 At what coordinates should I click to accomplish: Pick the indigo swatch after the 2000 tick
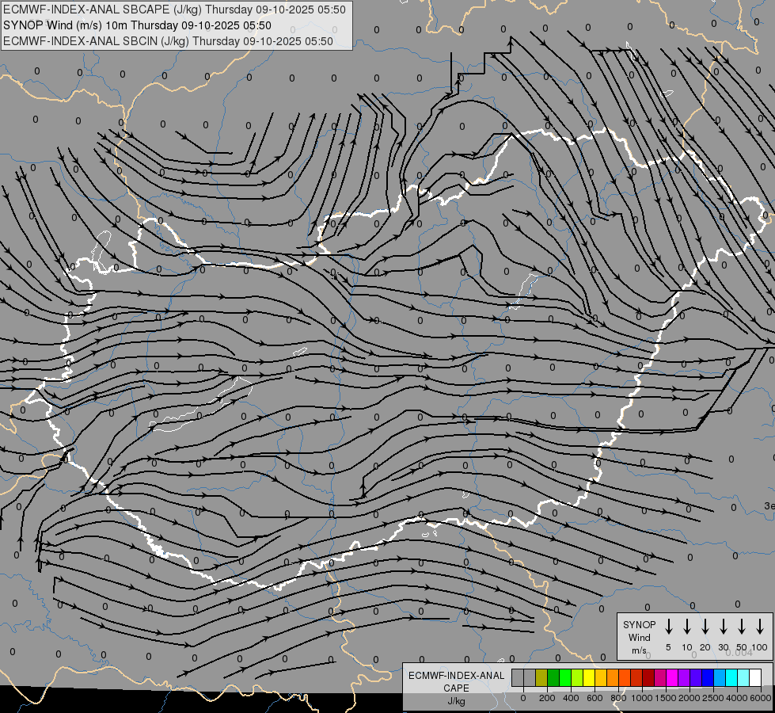695,677
